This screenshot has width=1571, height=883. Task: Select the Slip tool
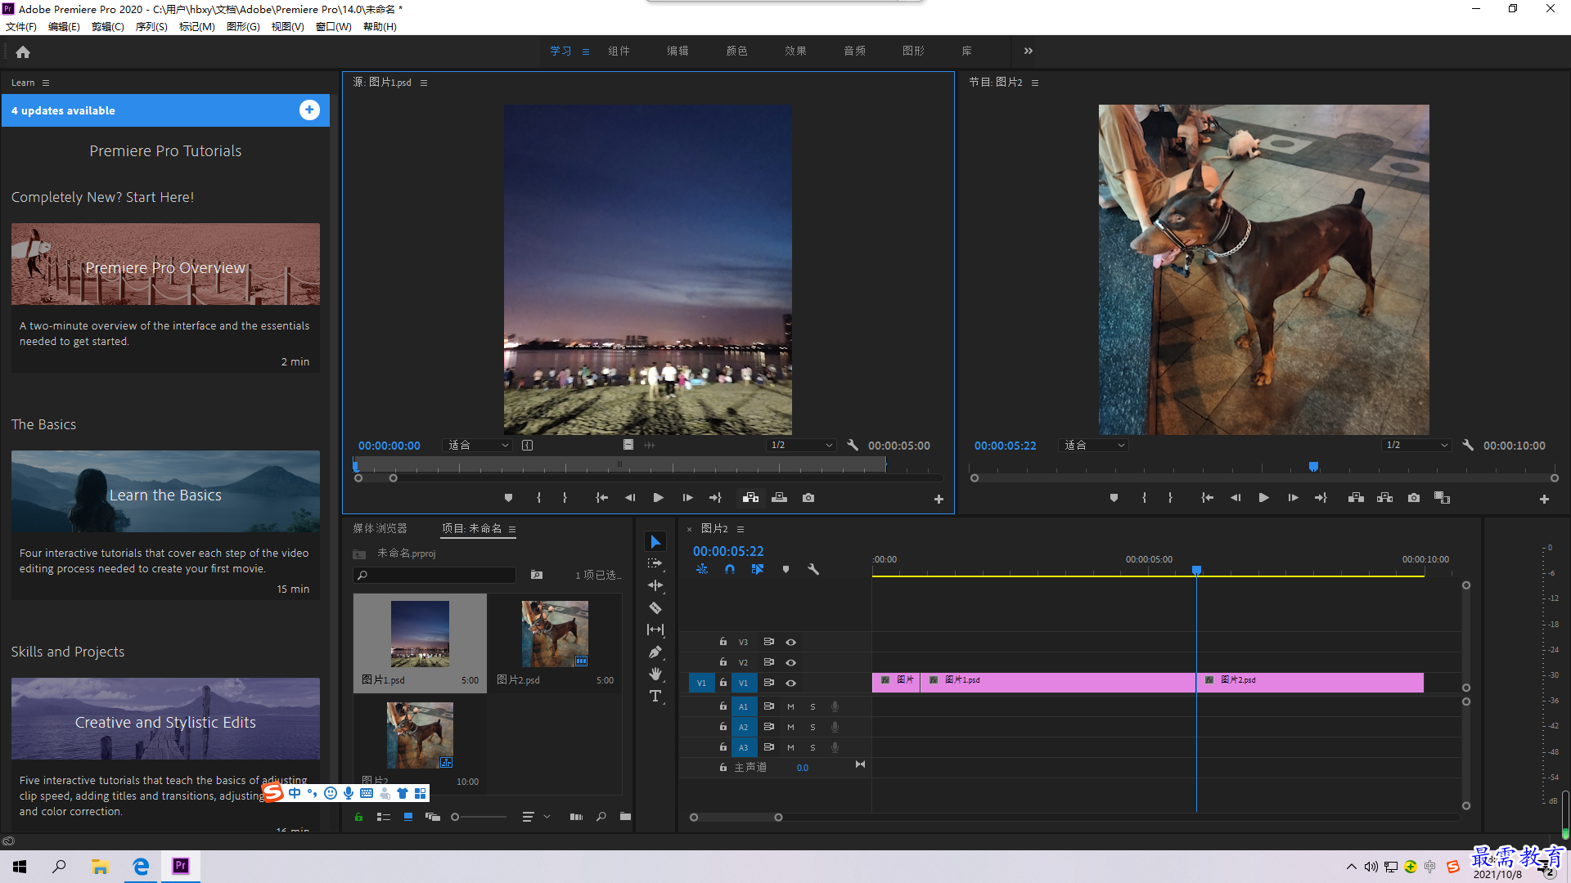[x=655, y=630]
